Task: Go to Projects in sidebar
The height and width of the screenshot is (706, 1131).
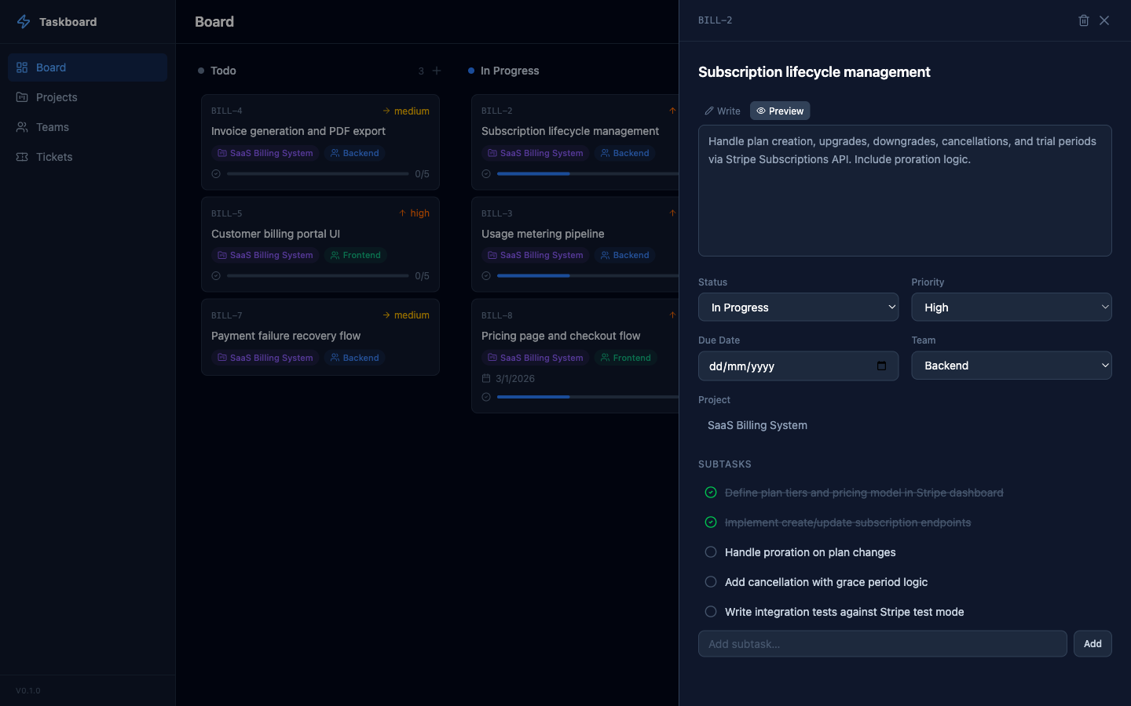Action: pos(87,97)
